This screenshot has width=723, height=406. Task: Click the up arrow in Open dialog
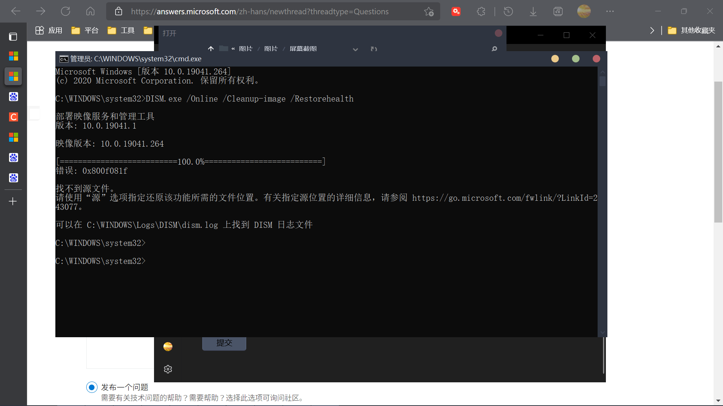pyautogui.click(x=211, y=48)
